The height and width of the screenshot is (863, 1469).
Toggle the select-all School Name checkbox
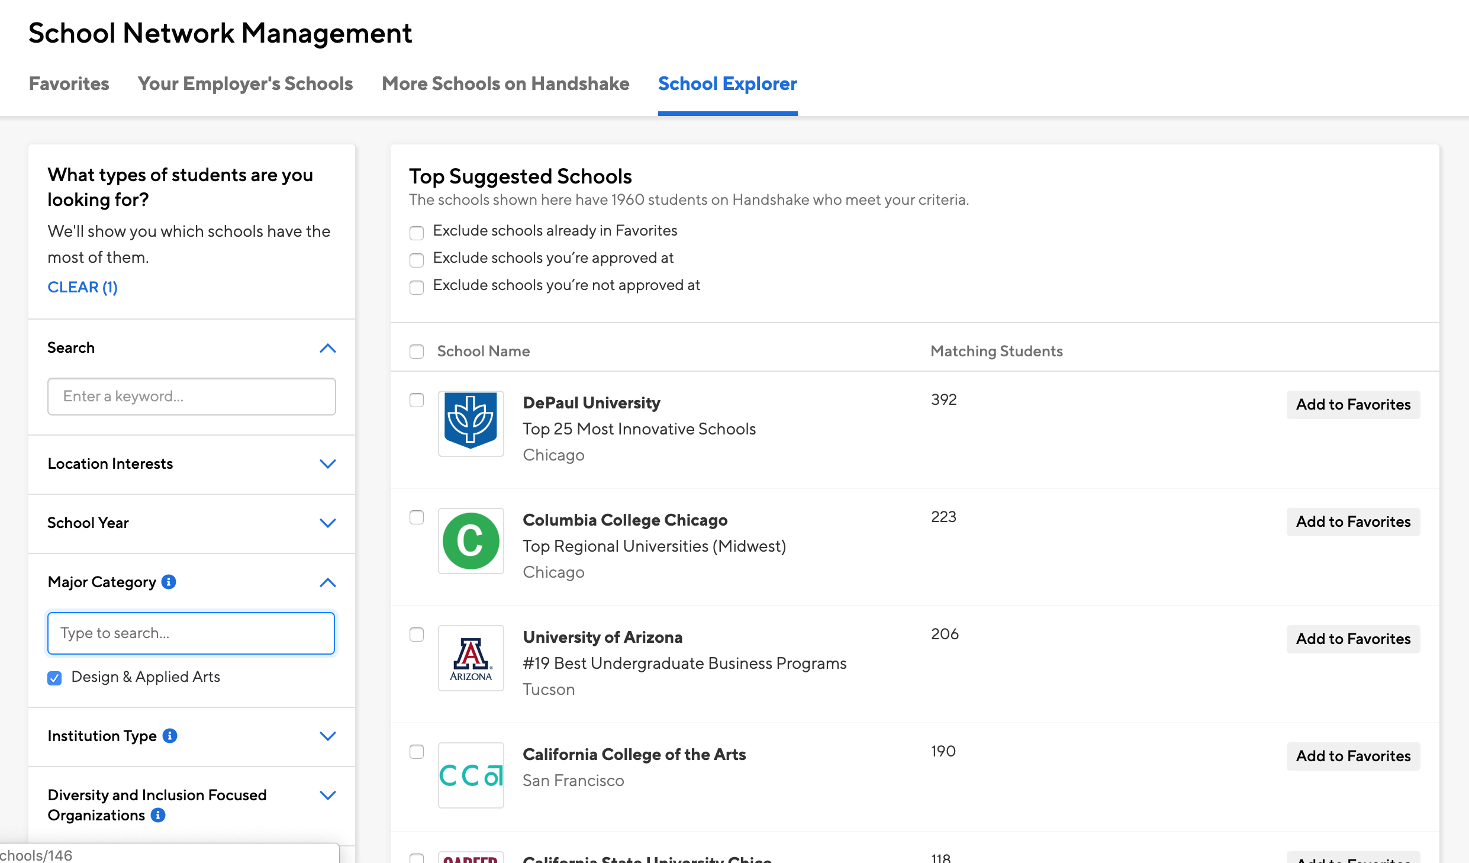[417, 352]
